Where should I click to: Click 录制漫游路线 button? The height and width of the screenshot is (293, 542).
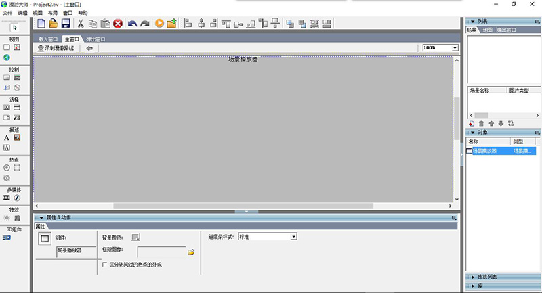coord(56,48)
